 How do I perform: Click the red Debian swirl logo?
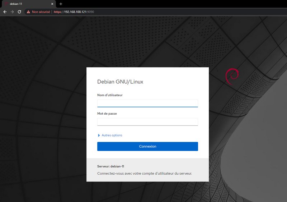232,77
